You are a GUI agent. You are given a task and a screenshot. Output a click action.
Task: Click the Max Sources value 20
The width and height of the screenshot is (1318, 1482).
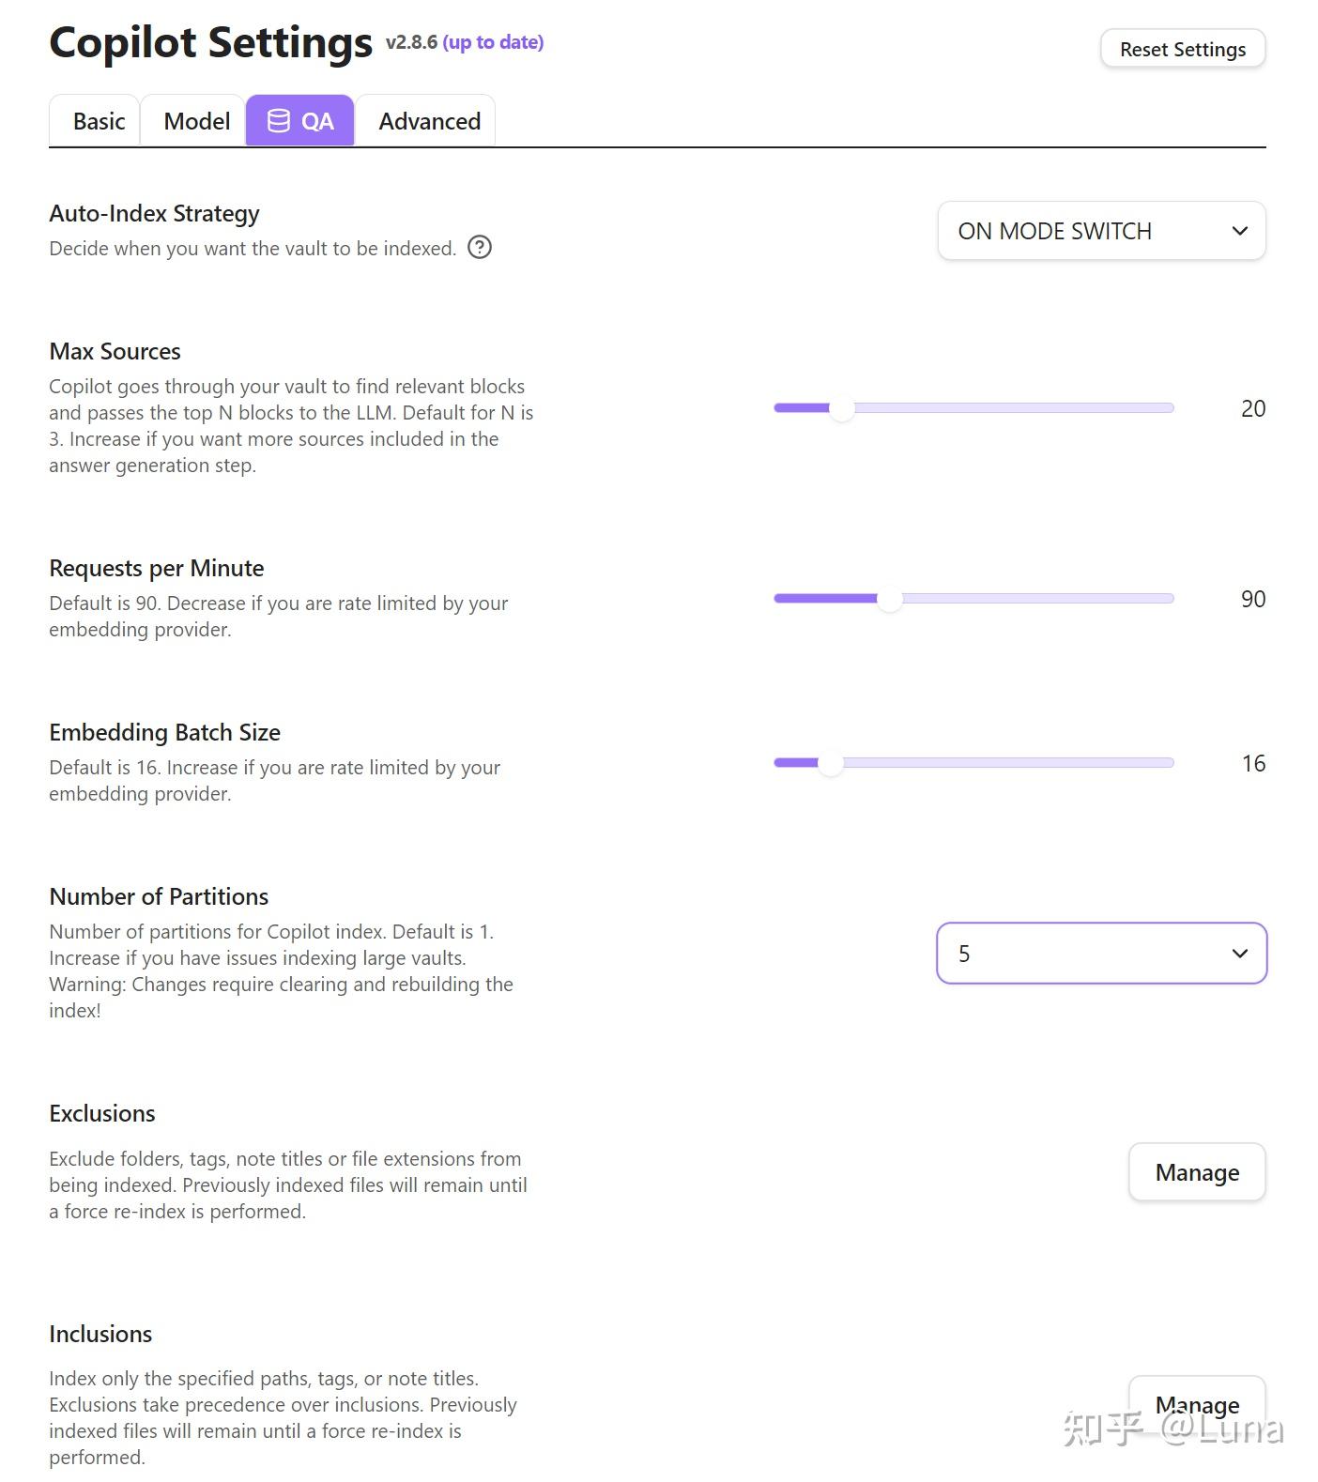[1252, 408]
